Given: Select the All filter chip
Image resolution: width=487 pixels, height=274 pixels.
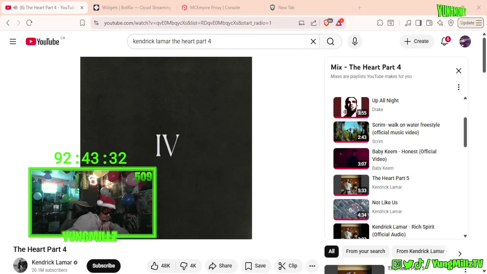Looking at the screenshot, I should 331,251.
